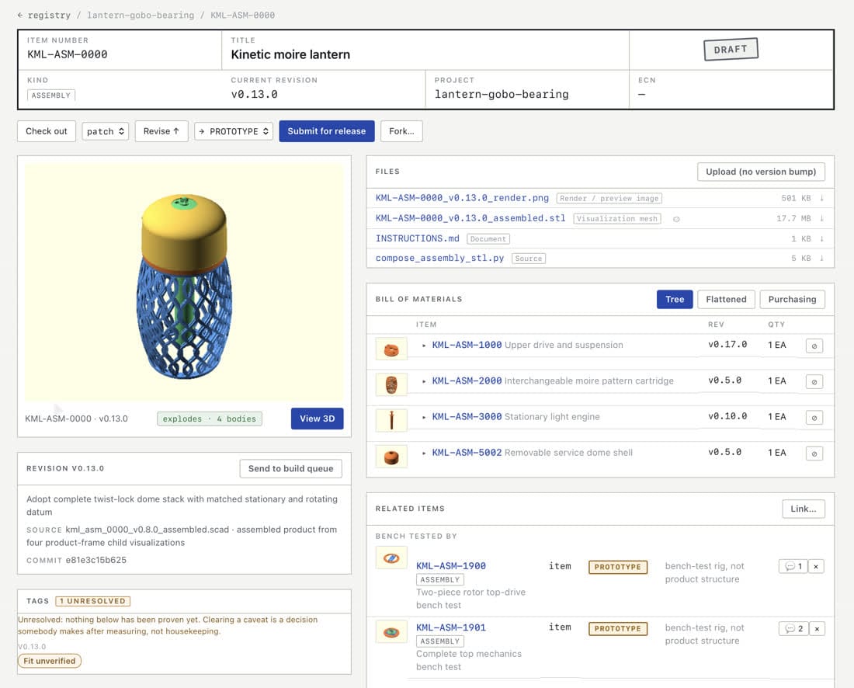Open the KML-ASM-0000_v0.13.0_render.png file

(x=462, y=198)
